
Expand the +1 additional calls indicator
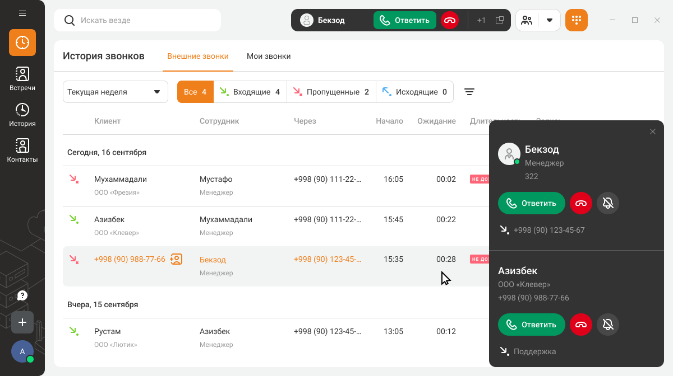point(481,20)
